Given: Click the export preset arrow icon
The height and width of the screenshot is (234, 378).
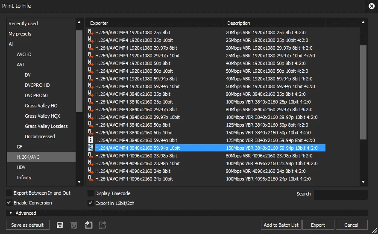Looking at the screenshot, I should click(103, 225).
